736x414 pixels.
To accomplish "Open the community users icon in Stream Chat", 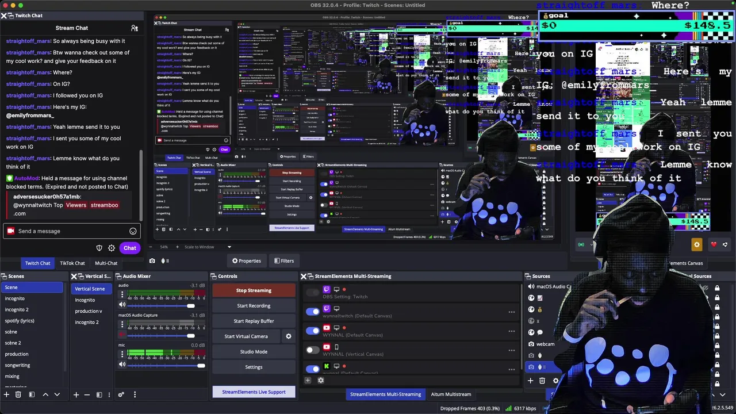I will (135, 28).
